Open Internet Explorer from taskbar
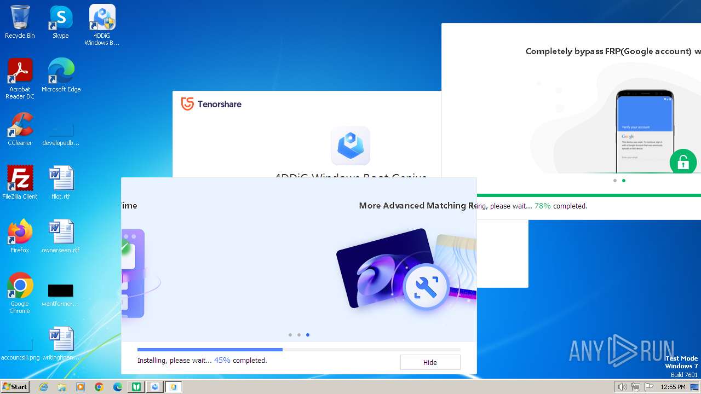The image size is (701, 394). pos(44,387)
